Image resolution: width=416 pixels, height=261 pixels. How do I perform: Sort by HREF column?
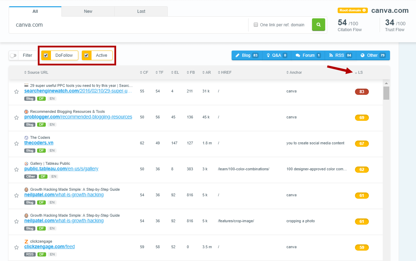click(225, 72)
